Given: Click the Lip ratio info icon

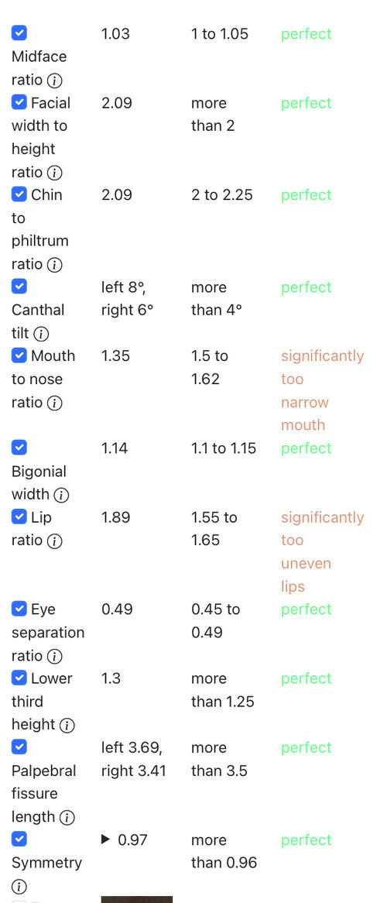Looking at the screenshot, I should pyautogui.click(x=54, y=541).
